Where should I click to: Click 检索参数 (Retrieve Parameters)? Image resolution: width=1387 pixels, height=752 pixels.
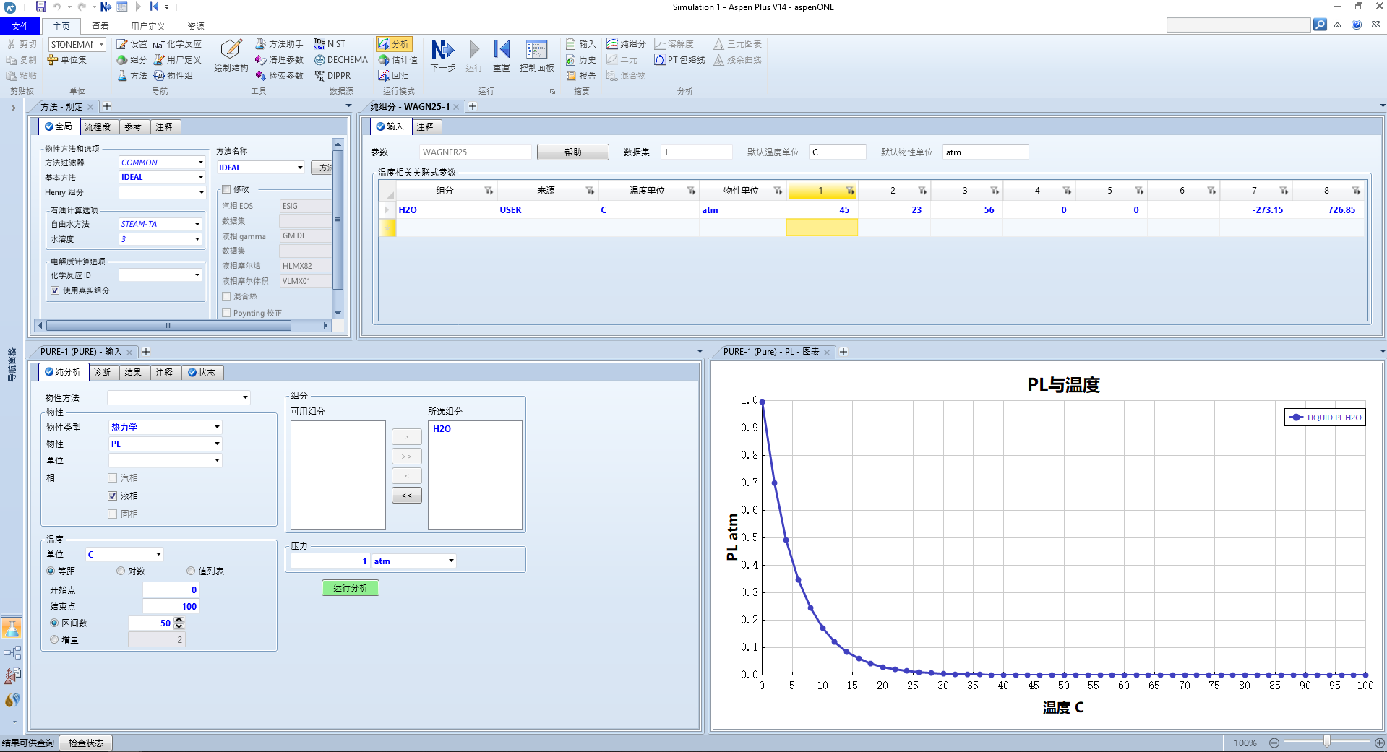tap(279, 76)
